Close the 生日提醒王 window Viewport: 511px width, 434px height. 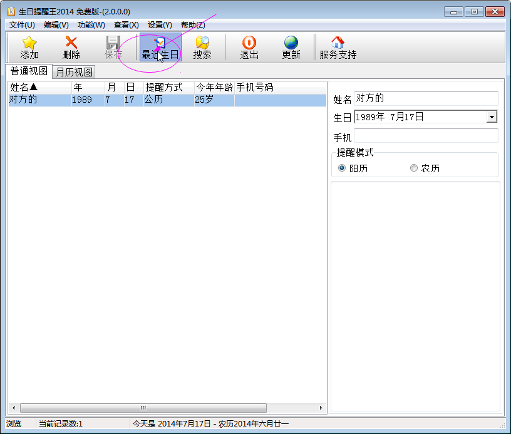tap(495, 12)
